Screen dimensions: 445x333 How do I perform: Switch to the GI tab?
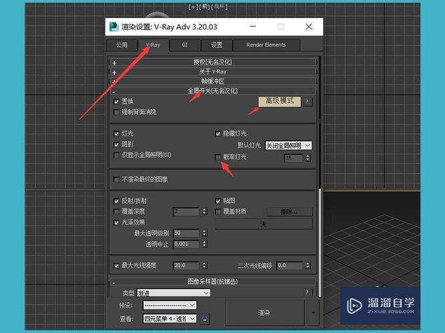click(x=185, y=45)
